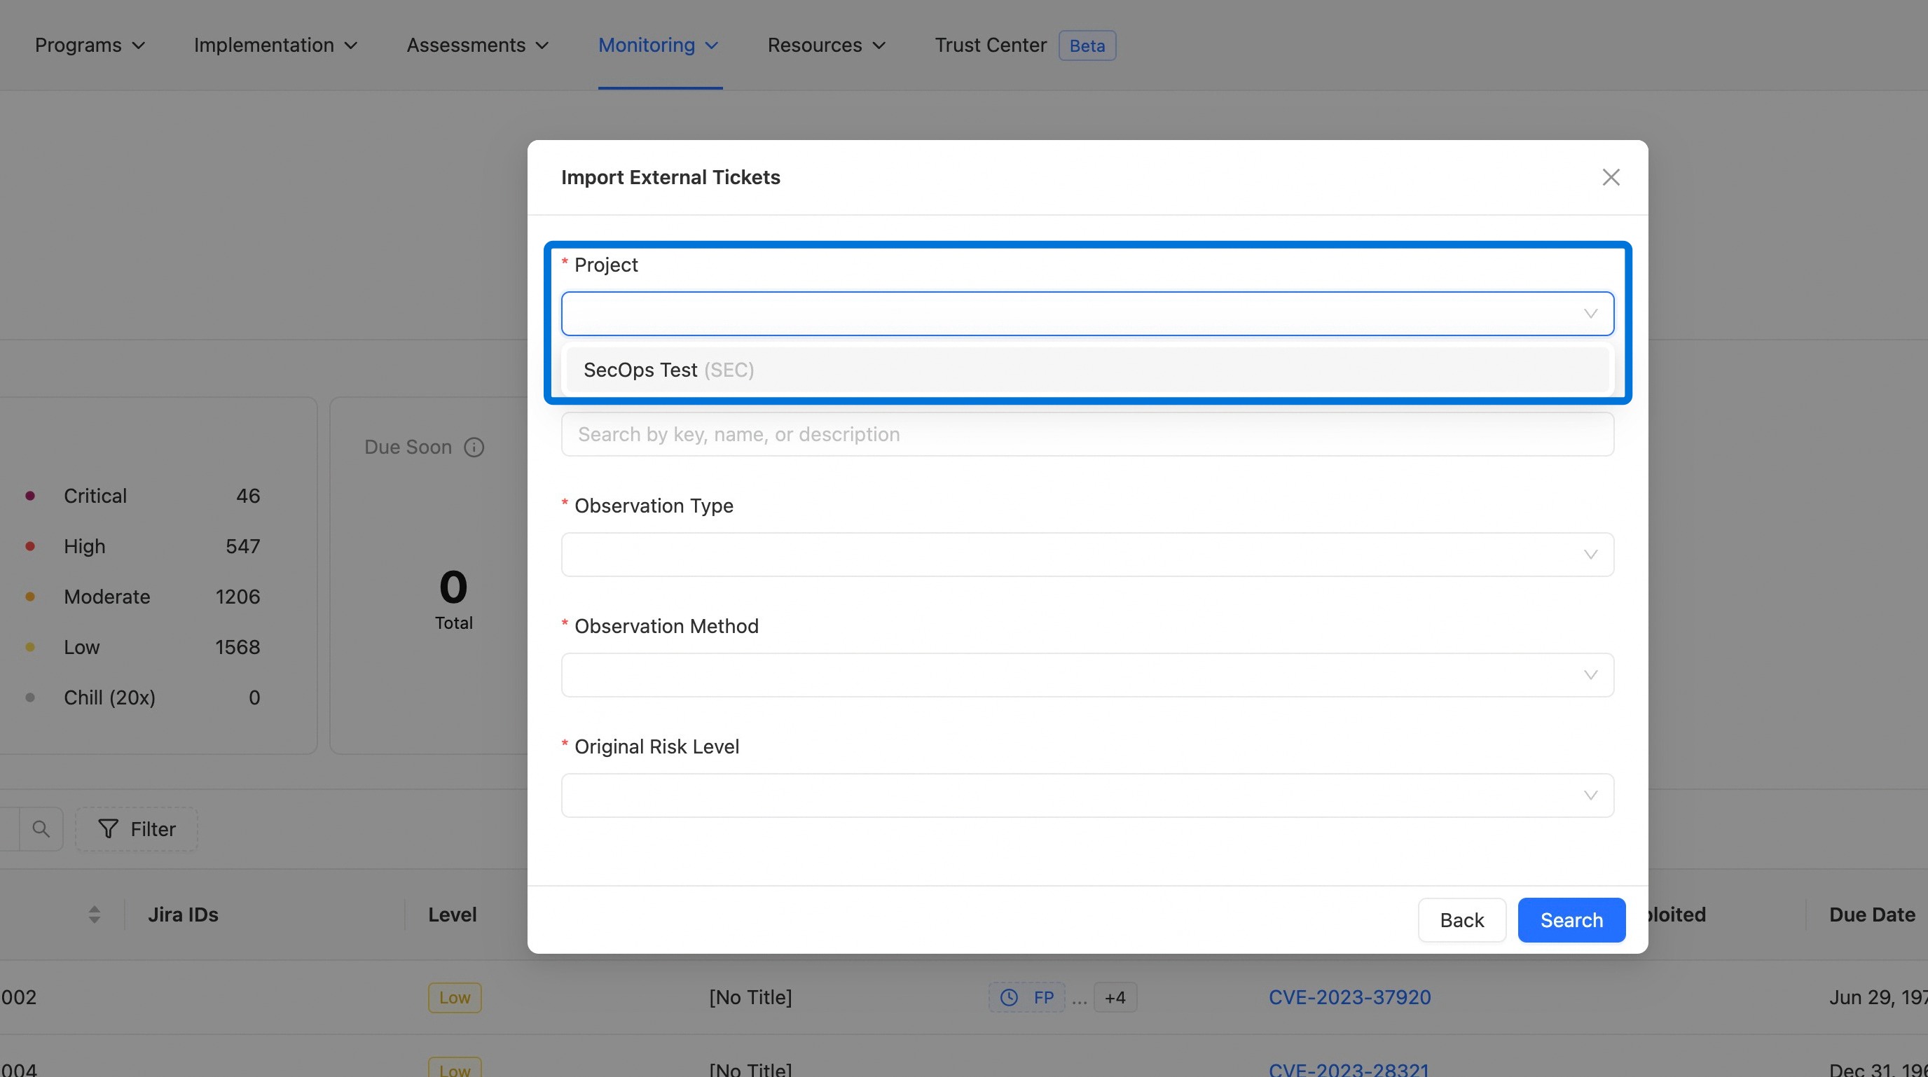
Task: Click the FP status tag with clock icon
Action: 1027,997
